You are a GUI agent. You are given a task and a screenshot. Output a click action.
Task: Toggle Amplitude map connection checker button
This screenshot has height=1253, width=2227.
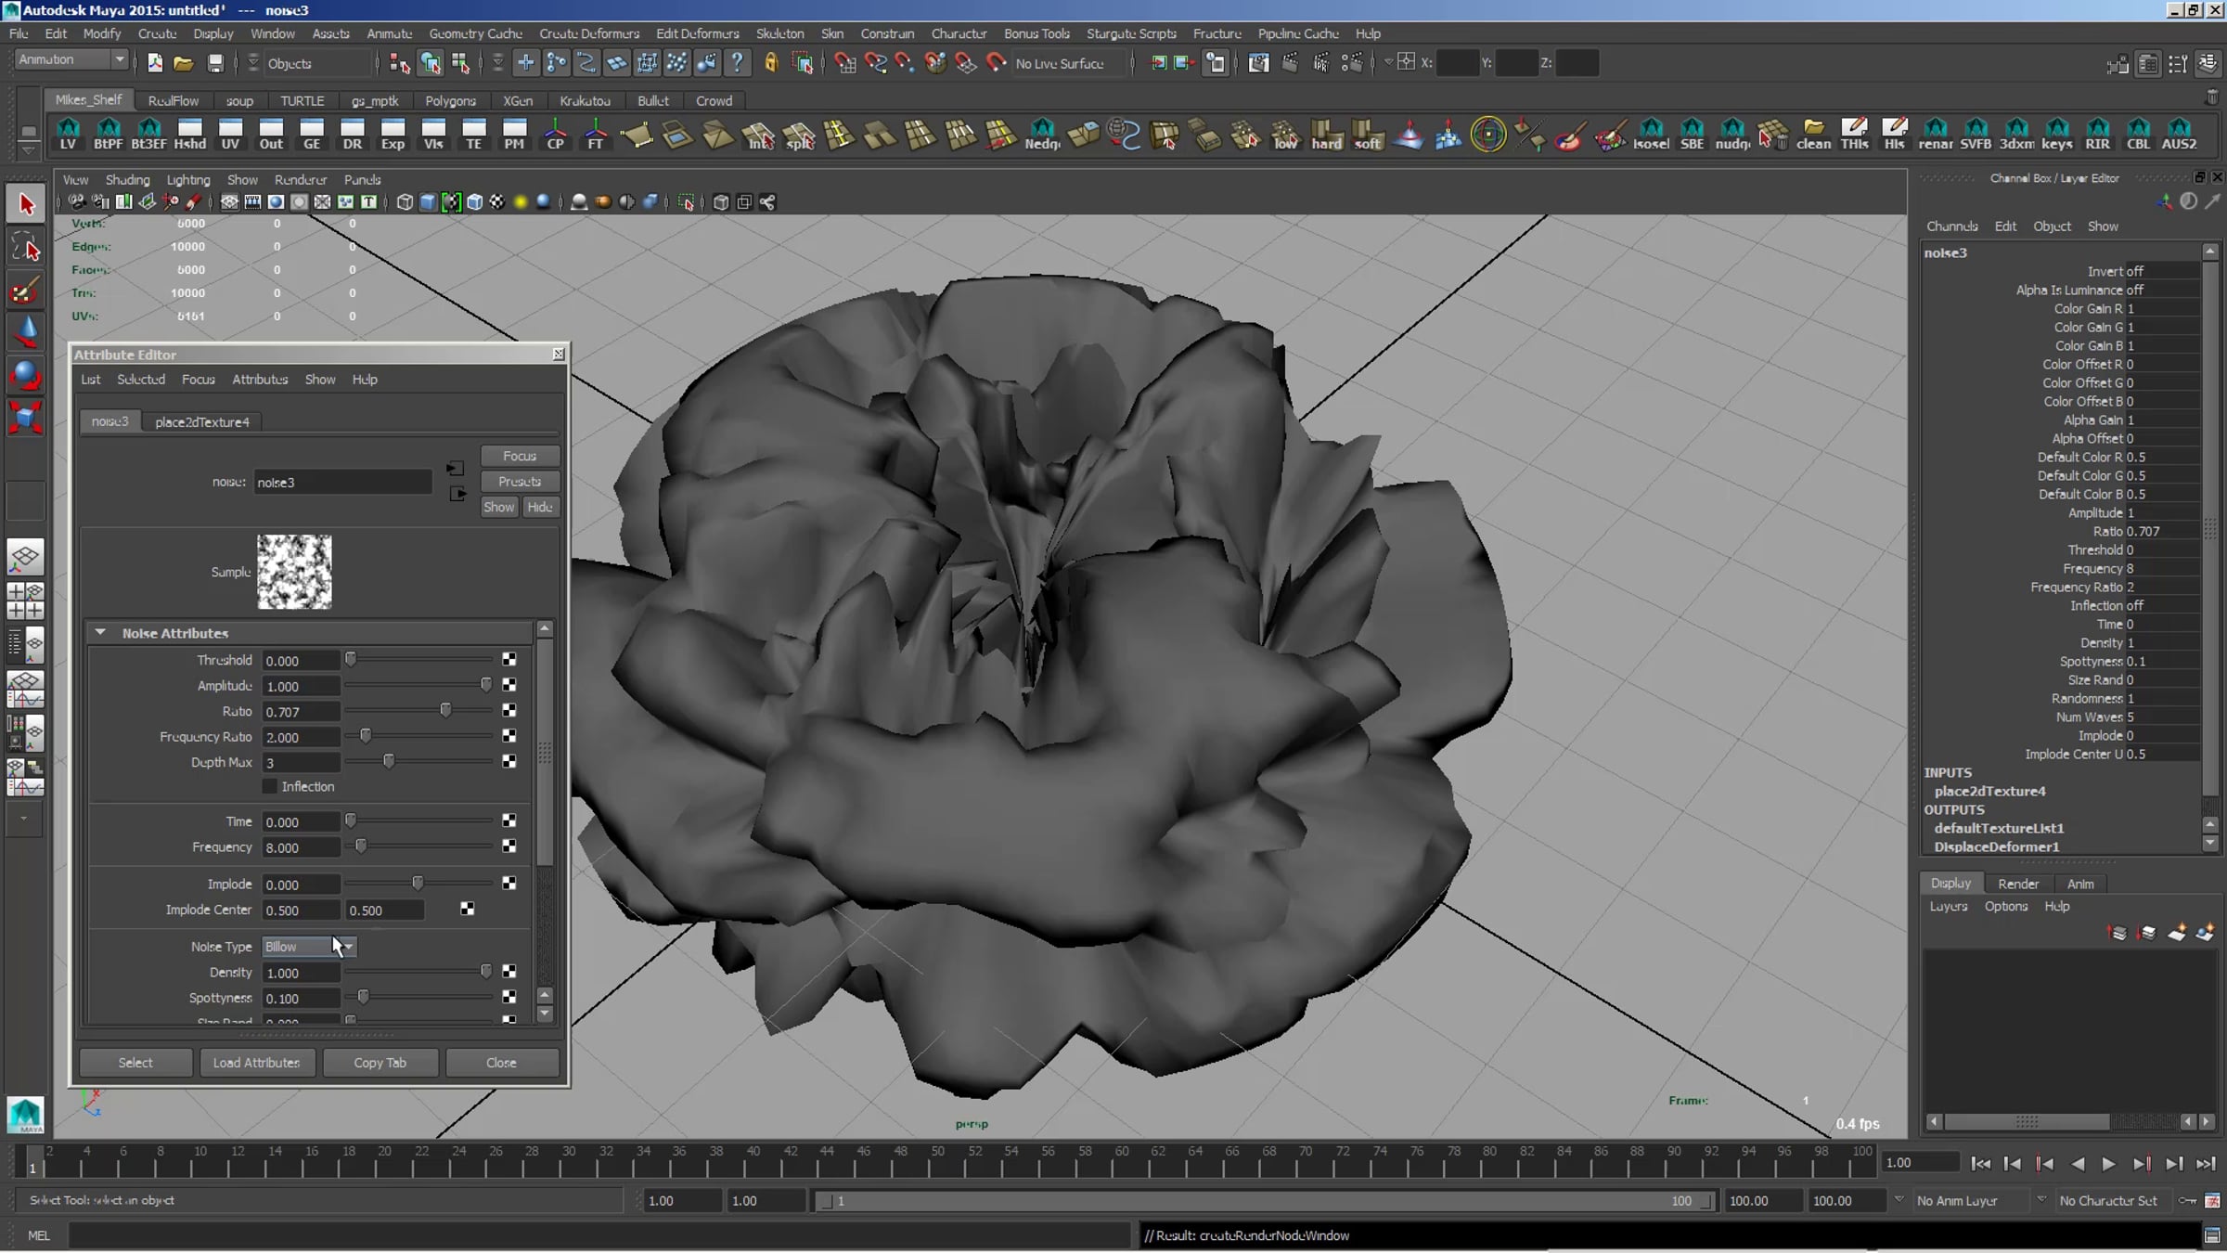[x=508, y=685]
